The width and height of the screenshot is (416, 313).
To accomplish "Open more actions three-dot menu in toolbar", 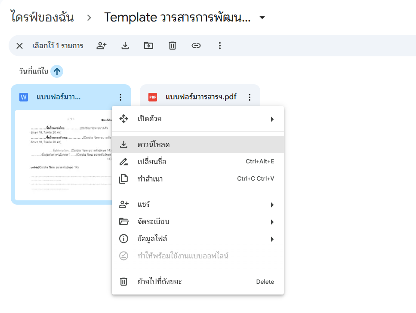I will click(x=220, y=46).
